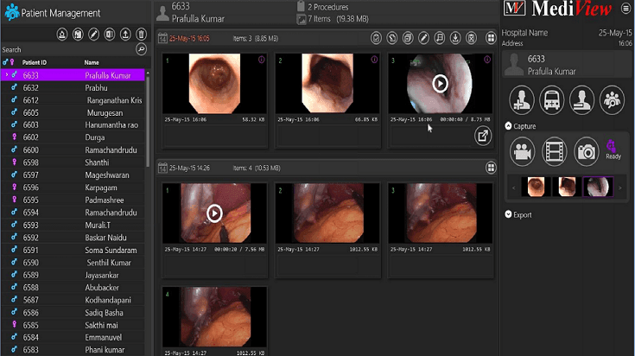Click the clipboard icon in patient toolbar
Image resolution: width=635 pixels, height=356 pixels.
pyautogui.click(x=78, y=35)
